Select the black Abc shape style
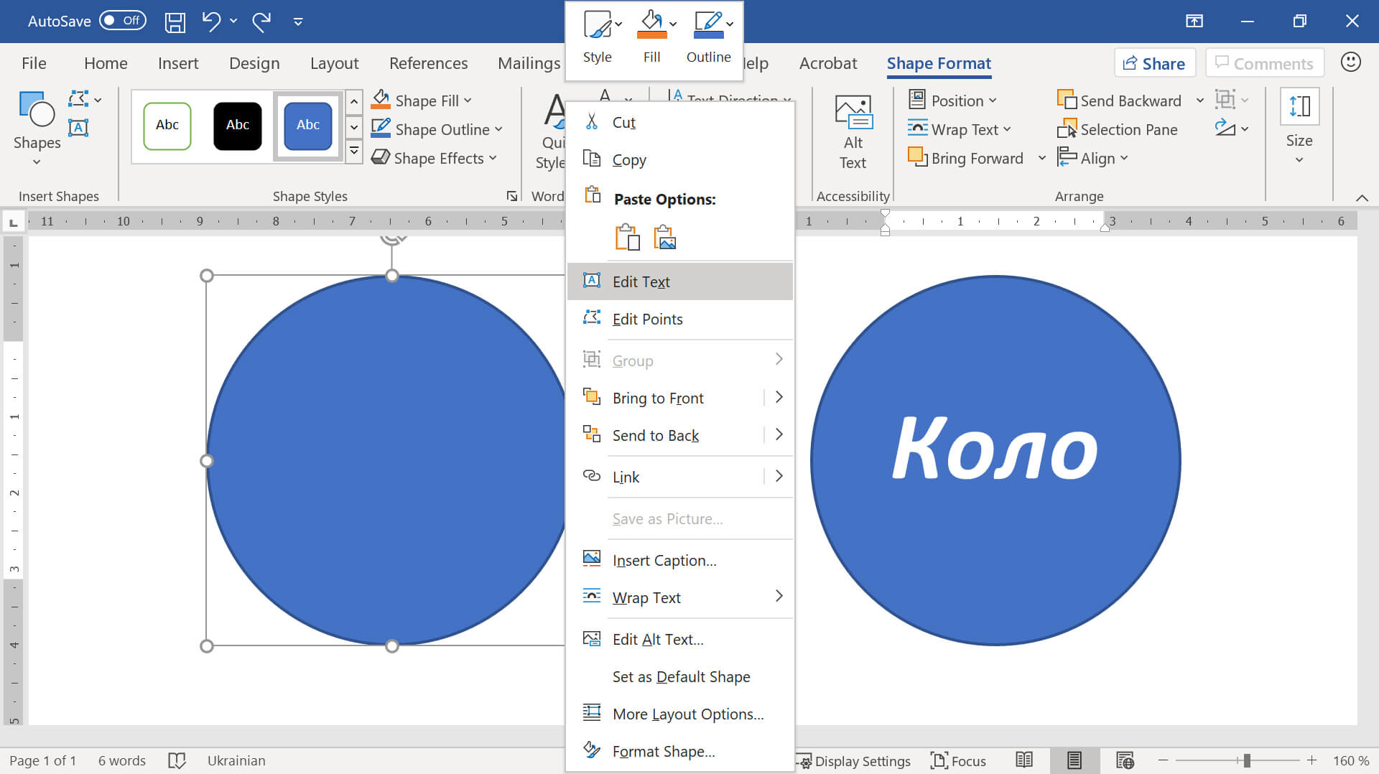Image resolution: width=1379 pixels, height=774 pixels. coord(238,126)
